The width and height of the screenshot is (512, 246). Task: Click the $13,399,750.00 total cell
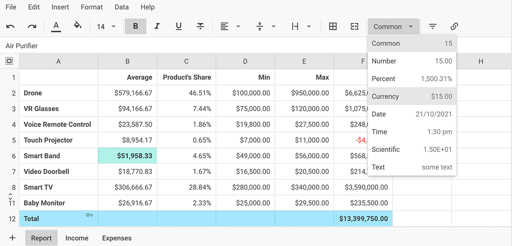click(x=363, y=218)
